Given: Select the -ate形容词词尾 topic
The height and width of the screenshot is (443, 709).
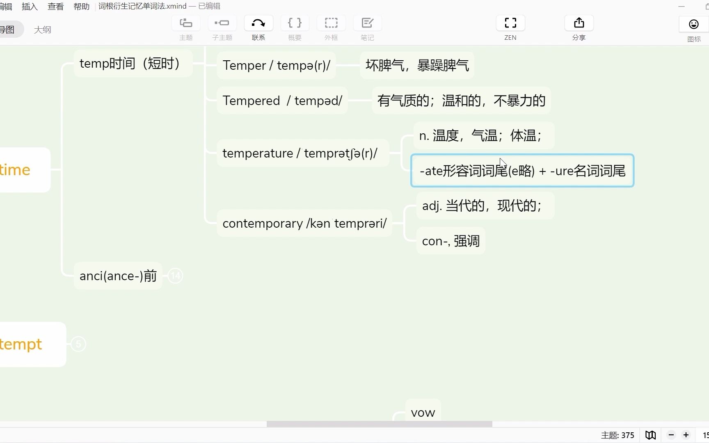Looking at the screenshot, I should (x=522, y=171).
